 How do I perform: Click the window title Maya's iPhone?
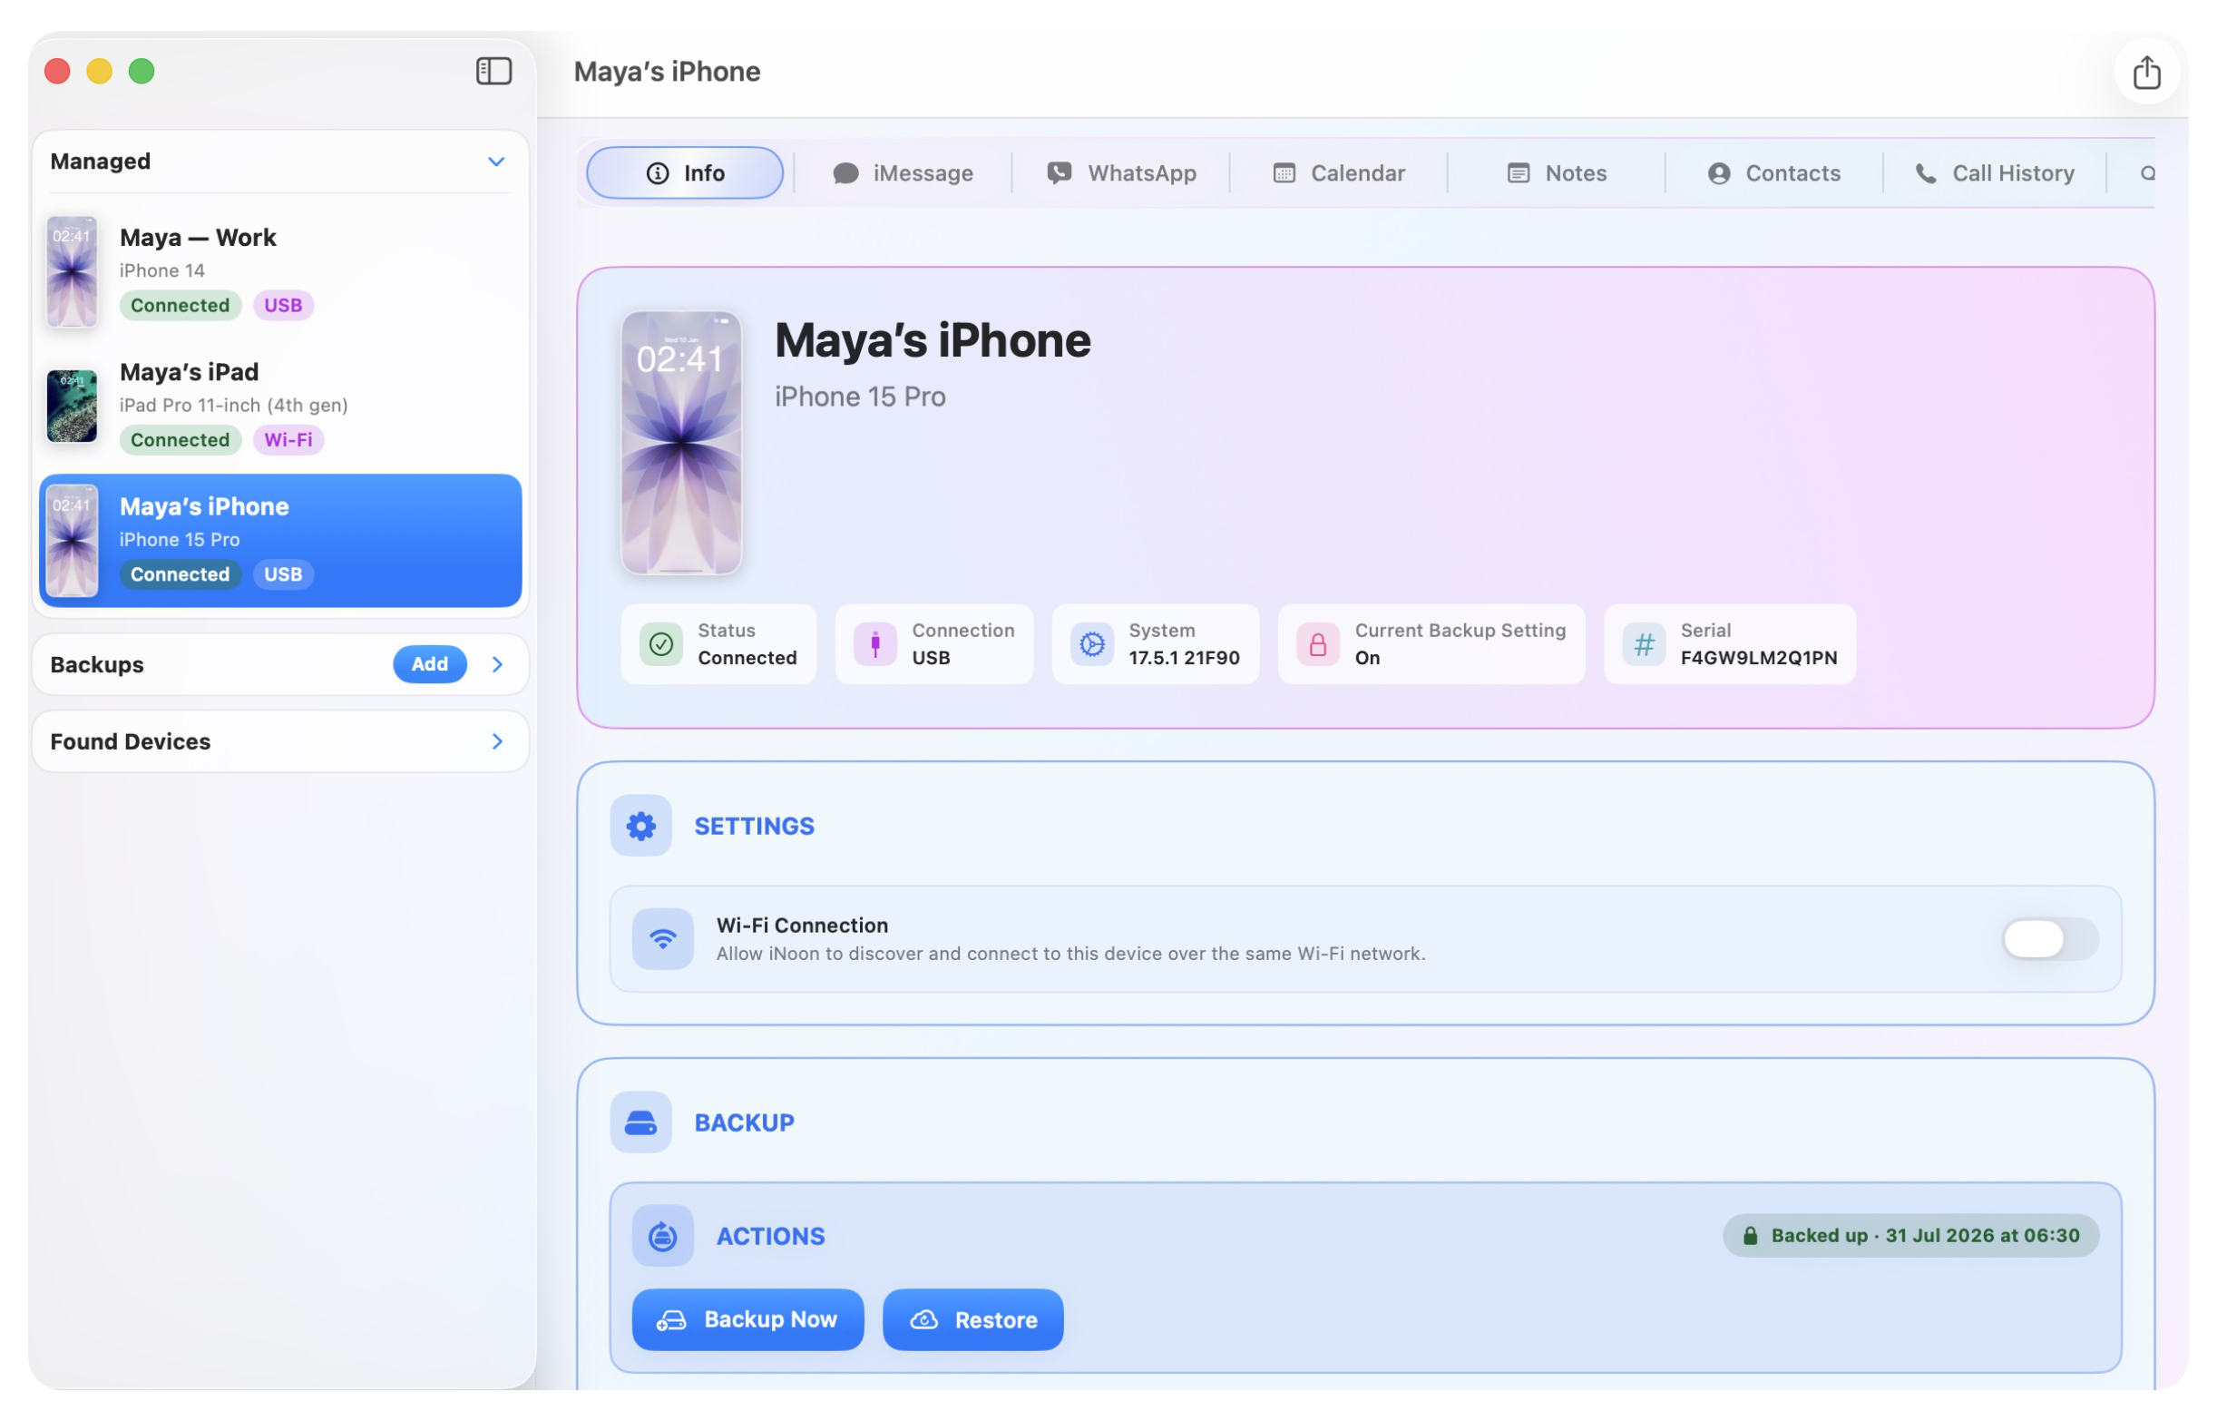click(667, 71)
